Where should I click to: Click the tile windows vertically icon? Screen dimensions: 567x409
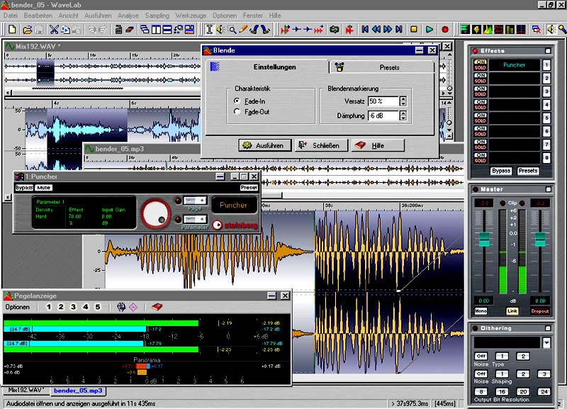[x=156, y=30]
